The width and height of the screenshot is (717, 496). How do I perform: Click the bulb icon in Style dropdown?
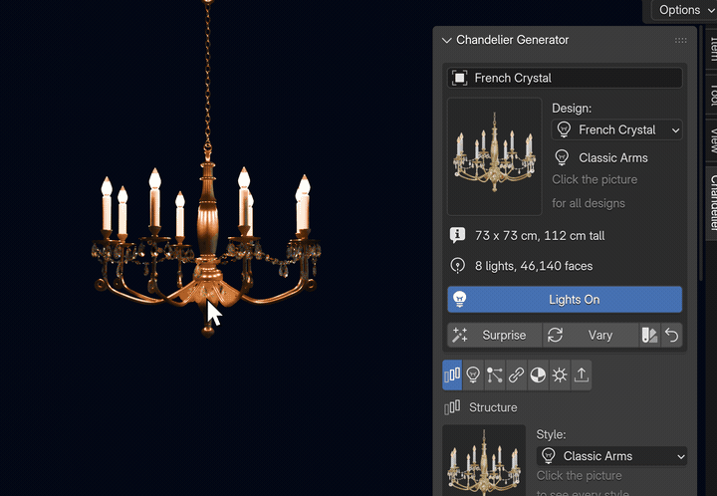point(549,456)
